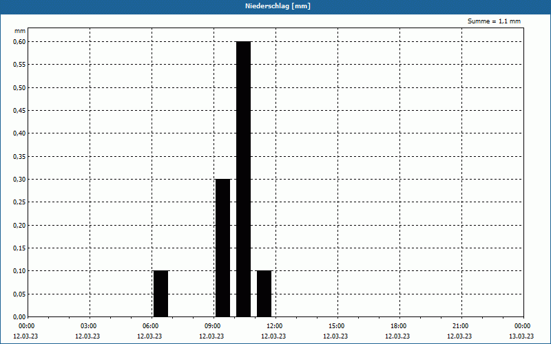Select the 0,10 y-axis value
Screen dimensions: 551x344
coord(19,271)
